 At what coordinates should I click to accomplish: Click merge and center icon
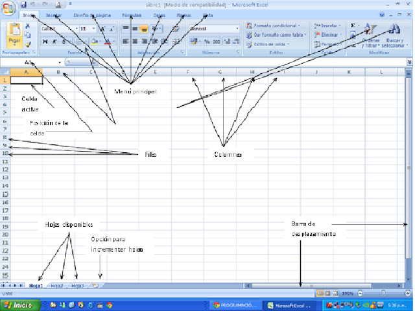(x=175, y=41)
